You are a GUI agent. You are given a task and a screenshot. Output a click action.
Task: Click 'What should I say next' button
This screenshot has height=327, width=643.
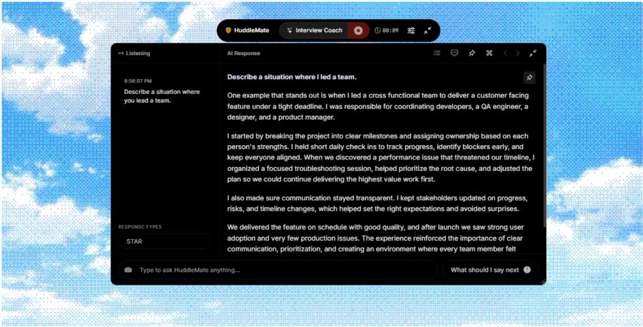(490, 270)
